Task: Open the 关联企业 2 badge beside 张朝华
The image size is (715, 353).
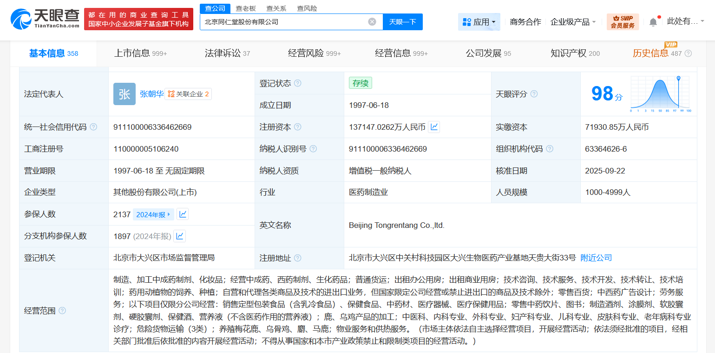Action: (188, 93)
